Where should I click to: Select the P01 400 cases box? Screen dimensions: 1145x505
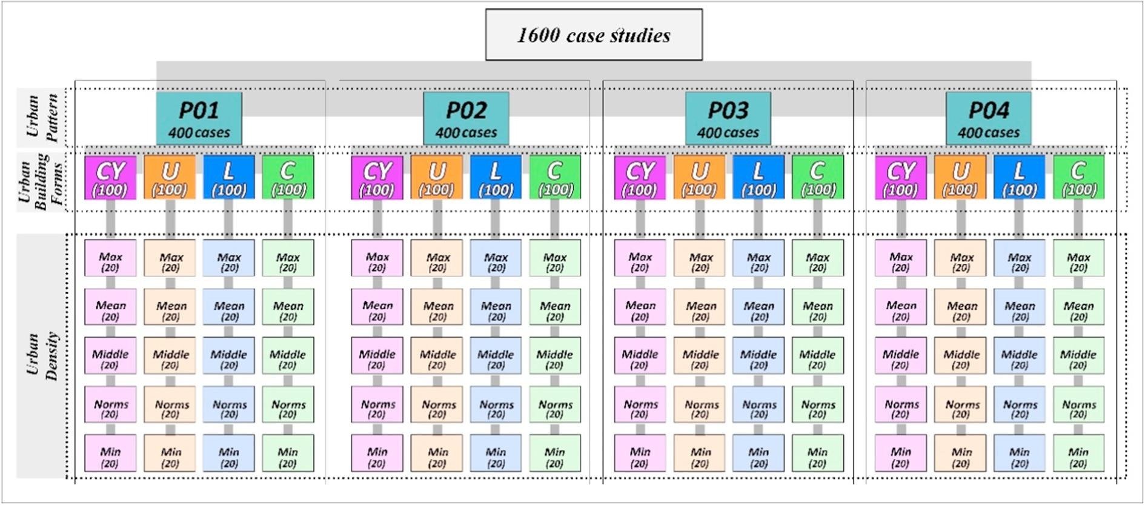(199, 118)
